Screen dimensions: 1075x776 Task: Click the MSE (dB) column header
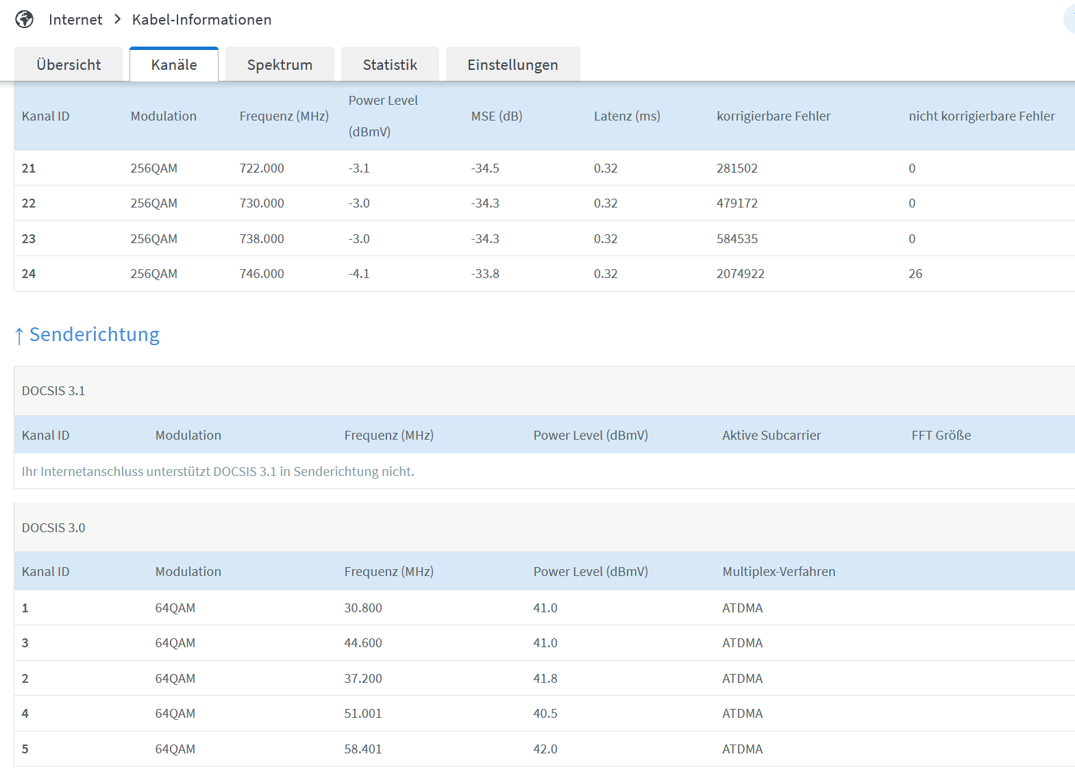[x=497, y=116]
